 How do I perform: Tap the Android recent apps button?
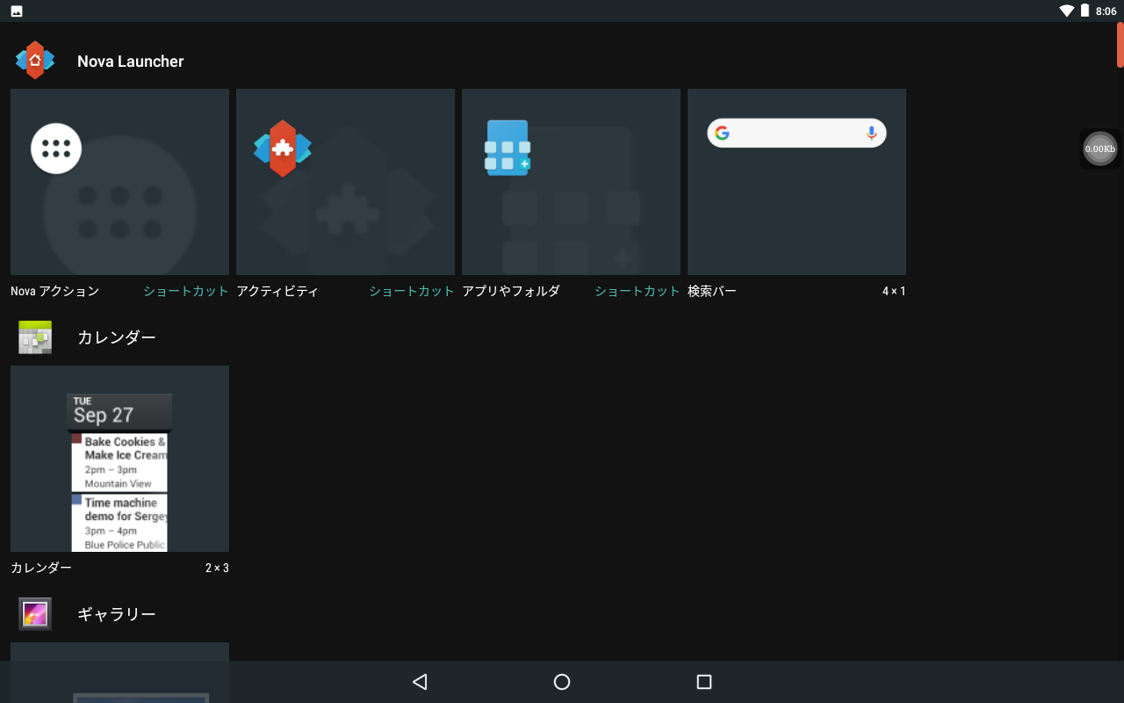(x=703, y=682)
